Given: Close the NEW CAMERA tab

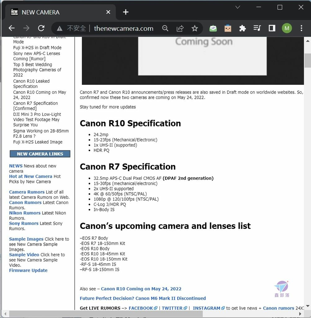Looking at the screenshot, I should click(x=108, y=12).
